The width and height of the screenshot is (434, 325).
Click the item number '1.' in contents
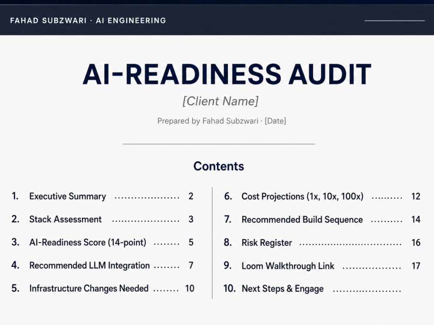[x=15, y=196]
